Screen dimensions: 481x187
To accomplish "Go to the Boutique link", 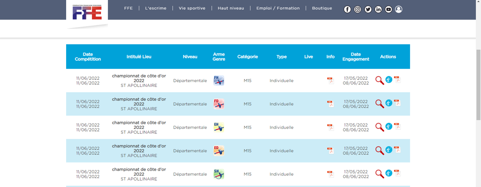I will pos(322,8).
